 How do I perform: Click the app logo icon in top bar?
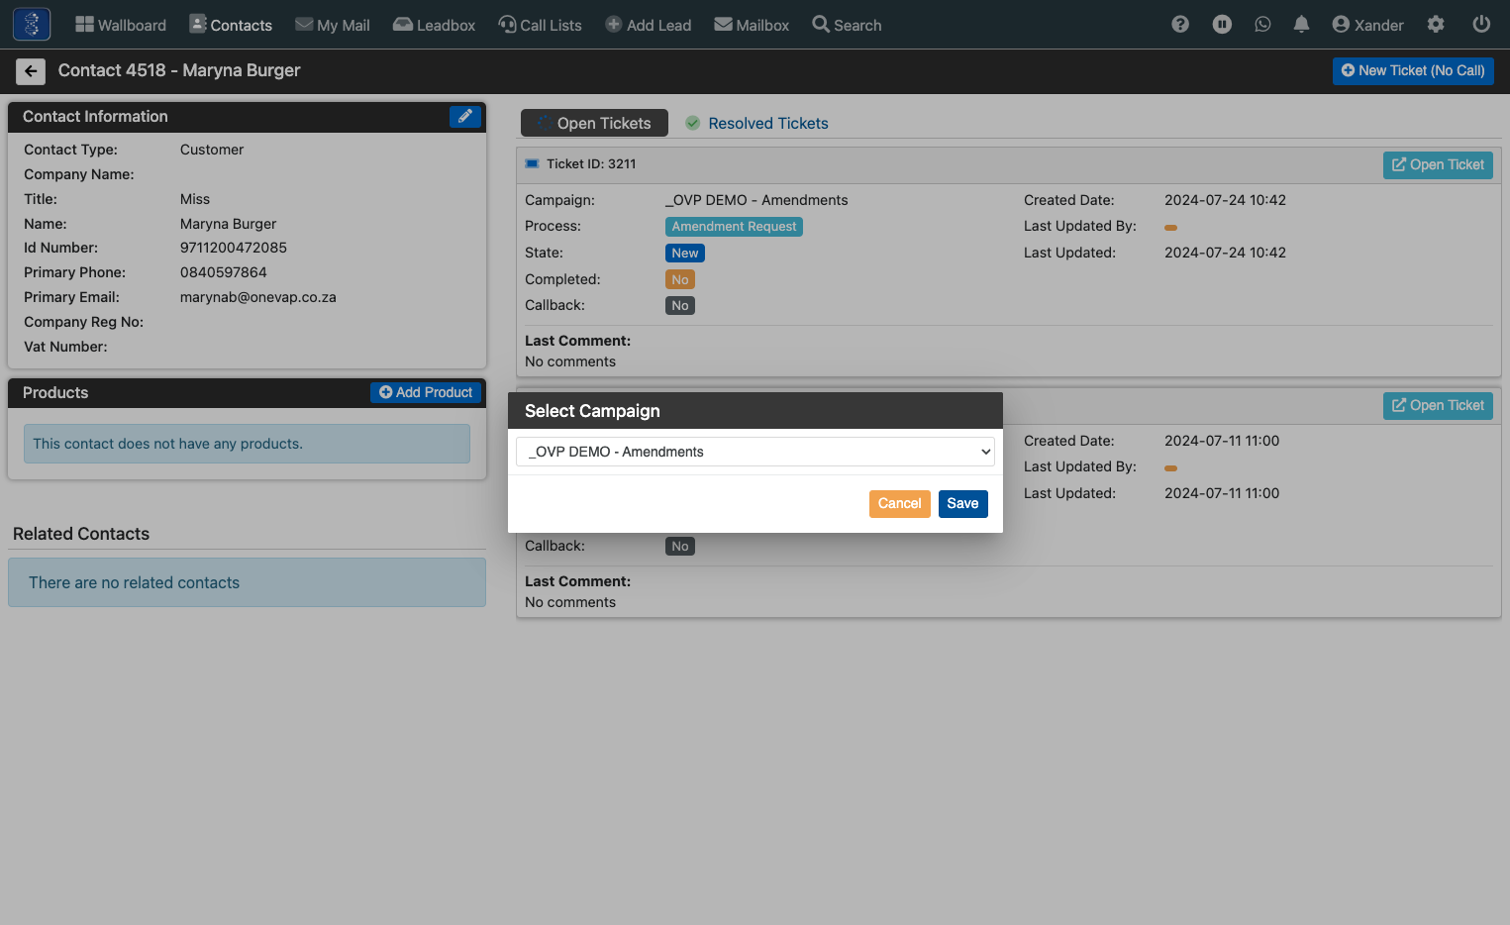point(32,24)
